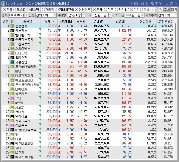
Task: Click the 신 badge icon for 삼성전자
Action: pos(12,26)
